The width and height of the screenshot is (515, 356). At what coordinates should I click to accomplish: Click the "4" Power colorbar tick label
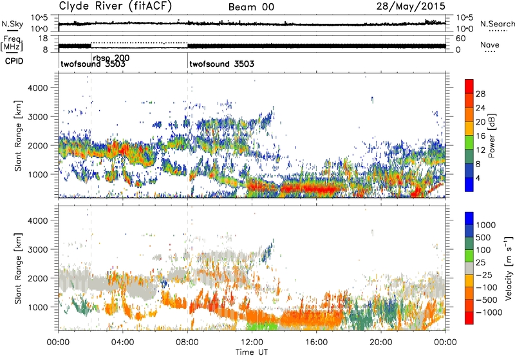pos(479,179)
